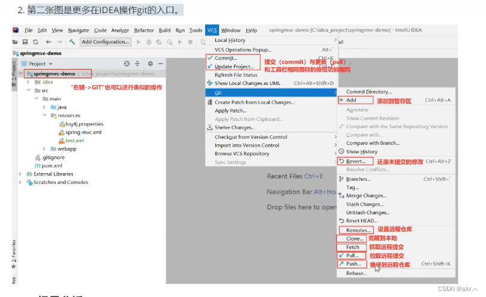Click the Run with Coverage toolbar icon
486x297 pixels.
(x=159, y=42)
